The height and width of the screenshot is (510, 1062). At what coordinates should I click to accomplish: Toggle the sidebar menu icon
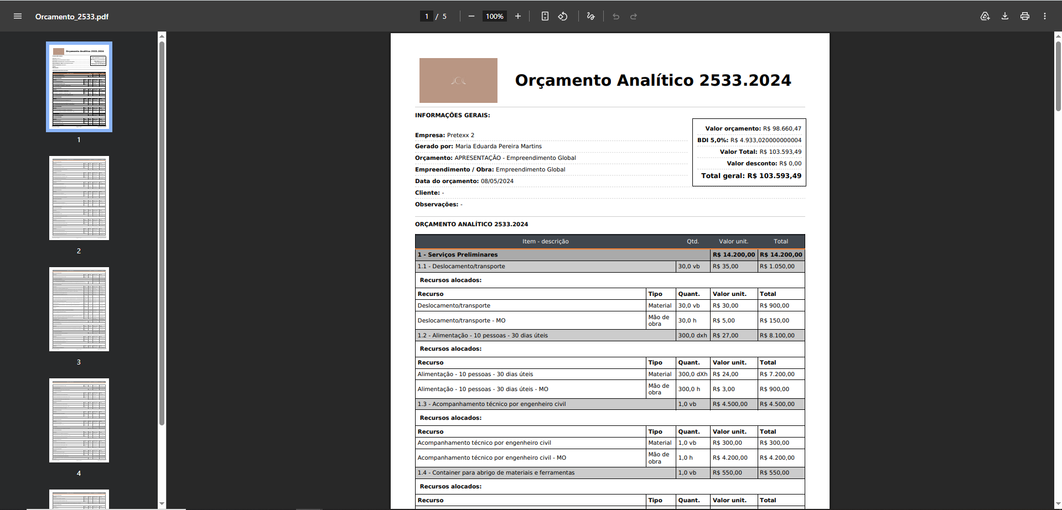18,17
